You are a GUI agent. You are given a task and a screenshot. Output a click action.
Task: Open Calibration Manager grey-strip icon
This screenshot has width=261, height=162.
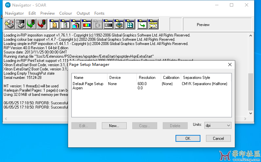pos(108,24)
